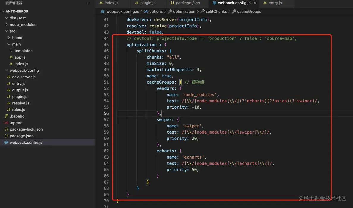Click the braces icon on package.json tab
The height and width of the screenshot is (208, 353).
[172, 3]
